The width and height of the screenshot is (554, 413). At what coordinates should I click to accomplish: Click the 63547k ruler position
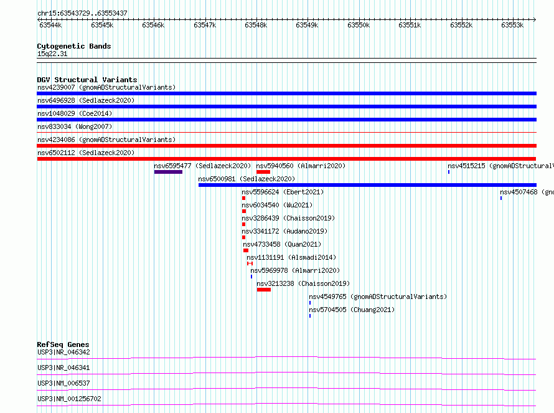pyautogui.click(x=205, y=25)
